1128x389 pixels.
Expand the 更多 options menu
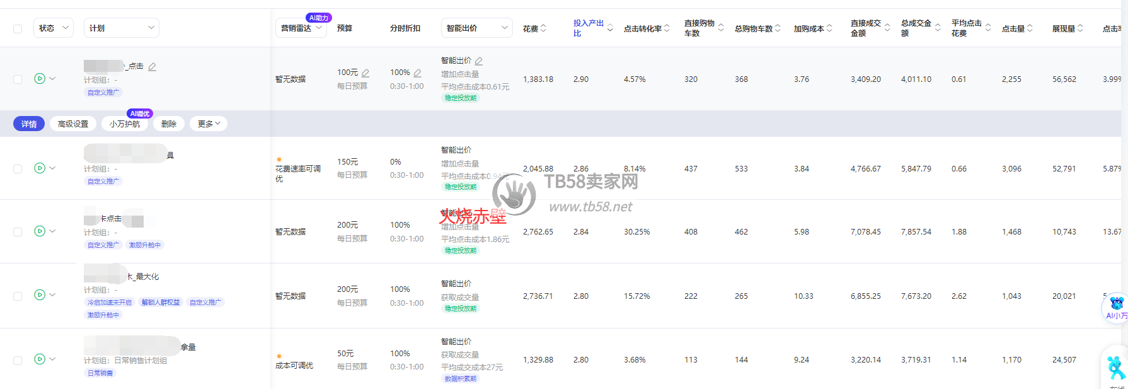tap(209, 124)
